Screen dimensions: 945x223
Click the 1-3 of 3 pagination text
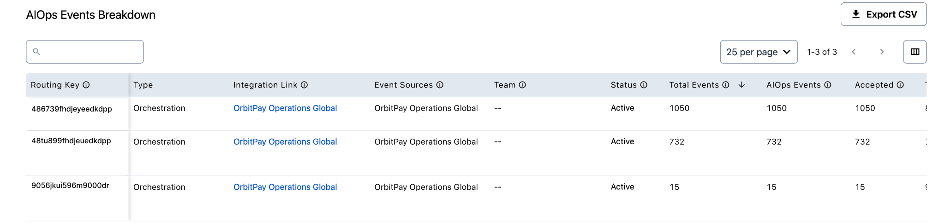coord(822,52)
